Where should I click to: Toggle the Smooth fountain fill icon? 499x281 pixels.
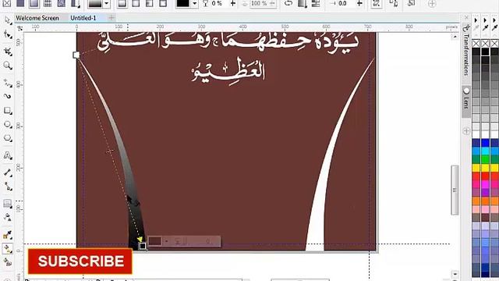316,3
